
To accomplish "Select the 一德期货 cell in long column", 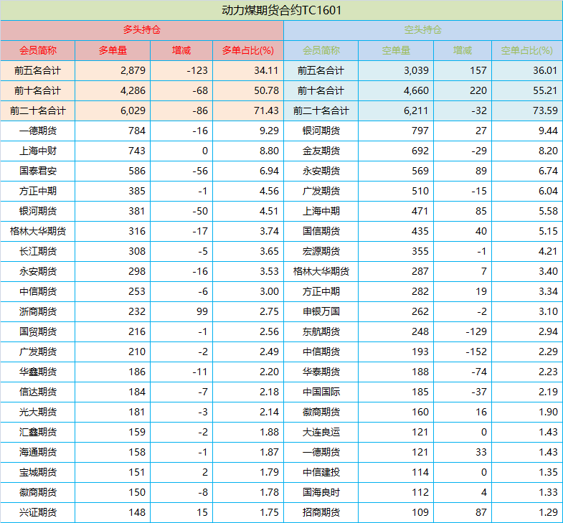I will [38, 131].
